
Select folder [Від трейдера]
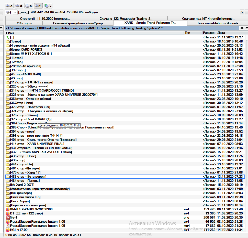(x=125, y=193)
